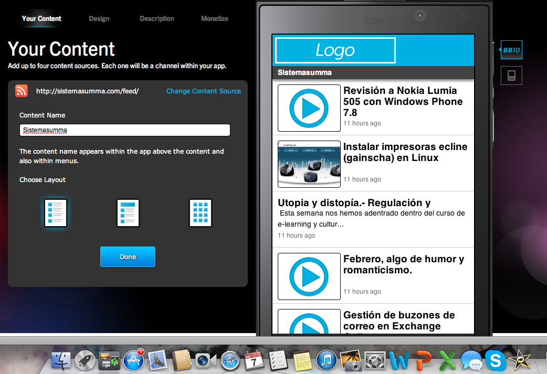Choose the list layout with large thumbnails
547x374 pixels.
pos(55,212)
